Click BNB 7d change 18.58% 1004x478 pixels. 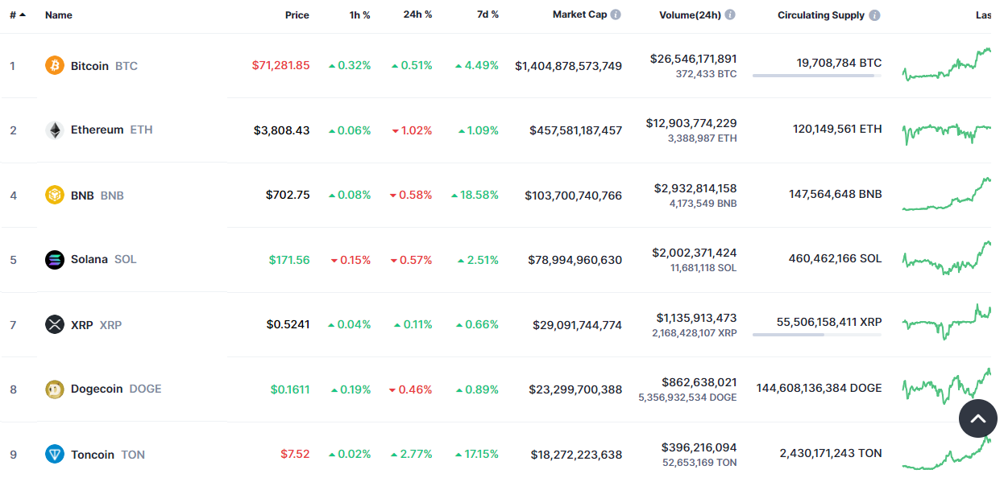click(x=475, y=196)
